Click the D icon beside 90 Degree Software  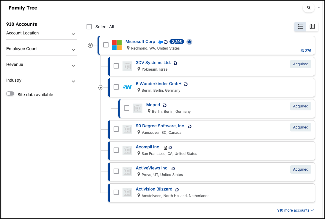click(190, 126)
